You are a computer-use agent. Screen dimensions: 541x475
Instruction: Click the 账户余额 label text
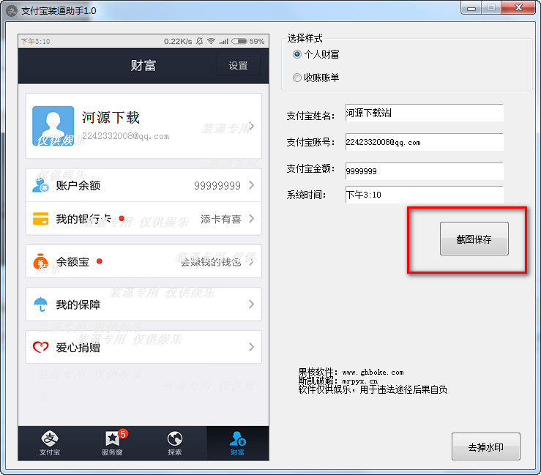78,186
